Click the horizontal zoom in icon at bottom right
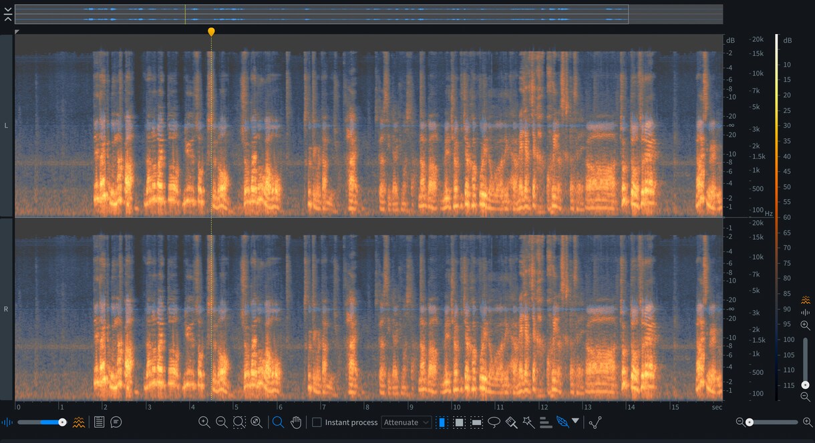The image size is (815, 443). click(x=808, y=422)
